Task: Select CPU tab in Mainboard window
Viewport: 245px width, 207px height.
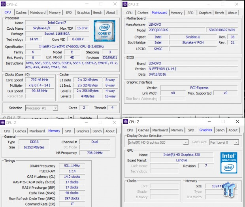Action: 129,13
